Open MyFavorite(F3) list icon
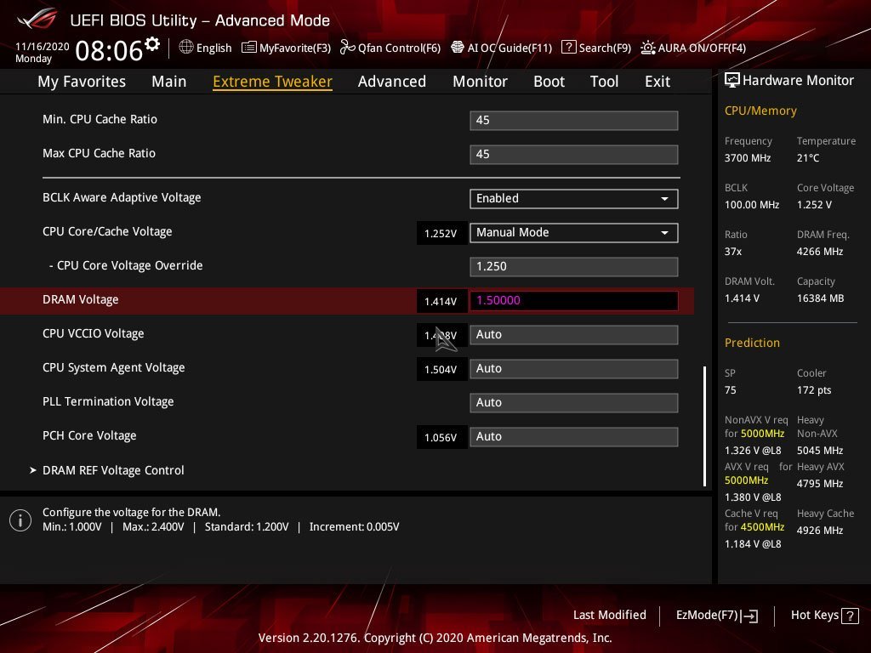This screenshot has height=653, width=871. (x=249, y=48)
